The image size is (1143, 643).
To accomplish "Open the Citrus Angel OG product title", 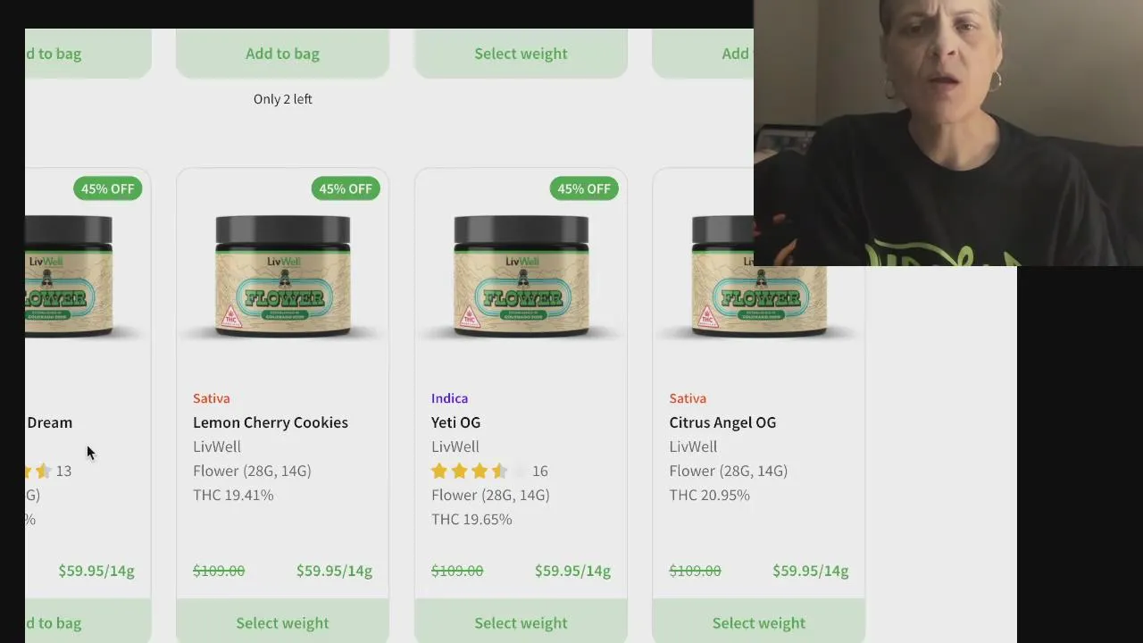I will point(722,422).
